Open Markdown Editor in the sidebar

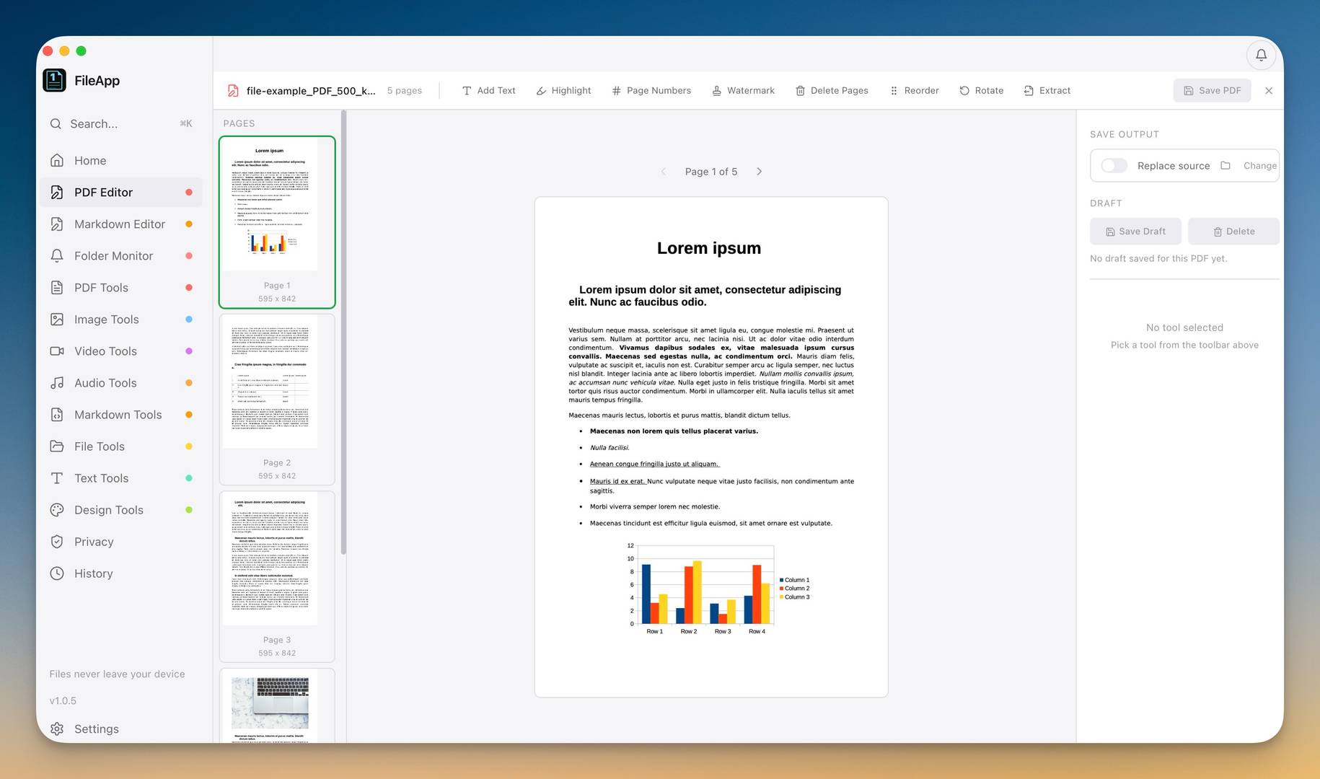coord(121,224)
